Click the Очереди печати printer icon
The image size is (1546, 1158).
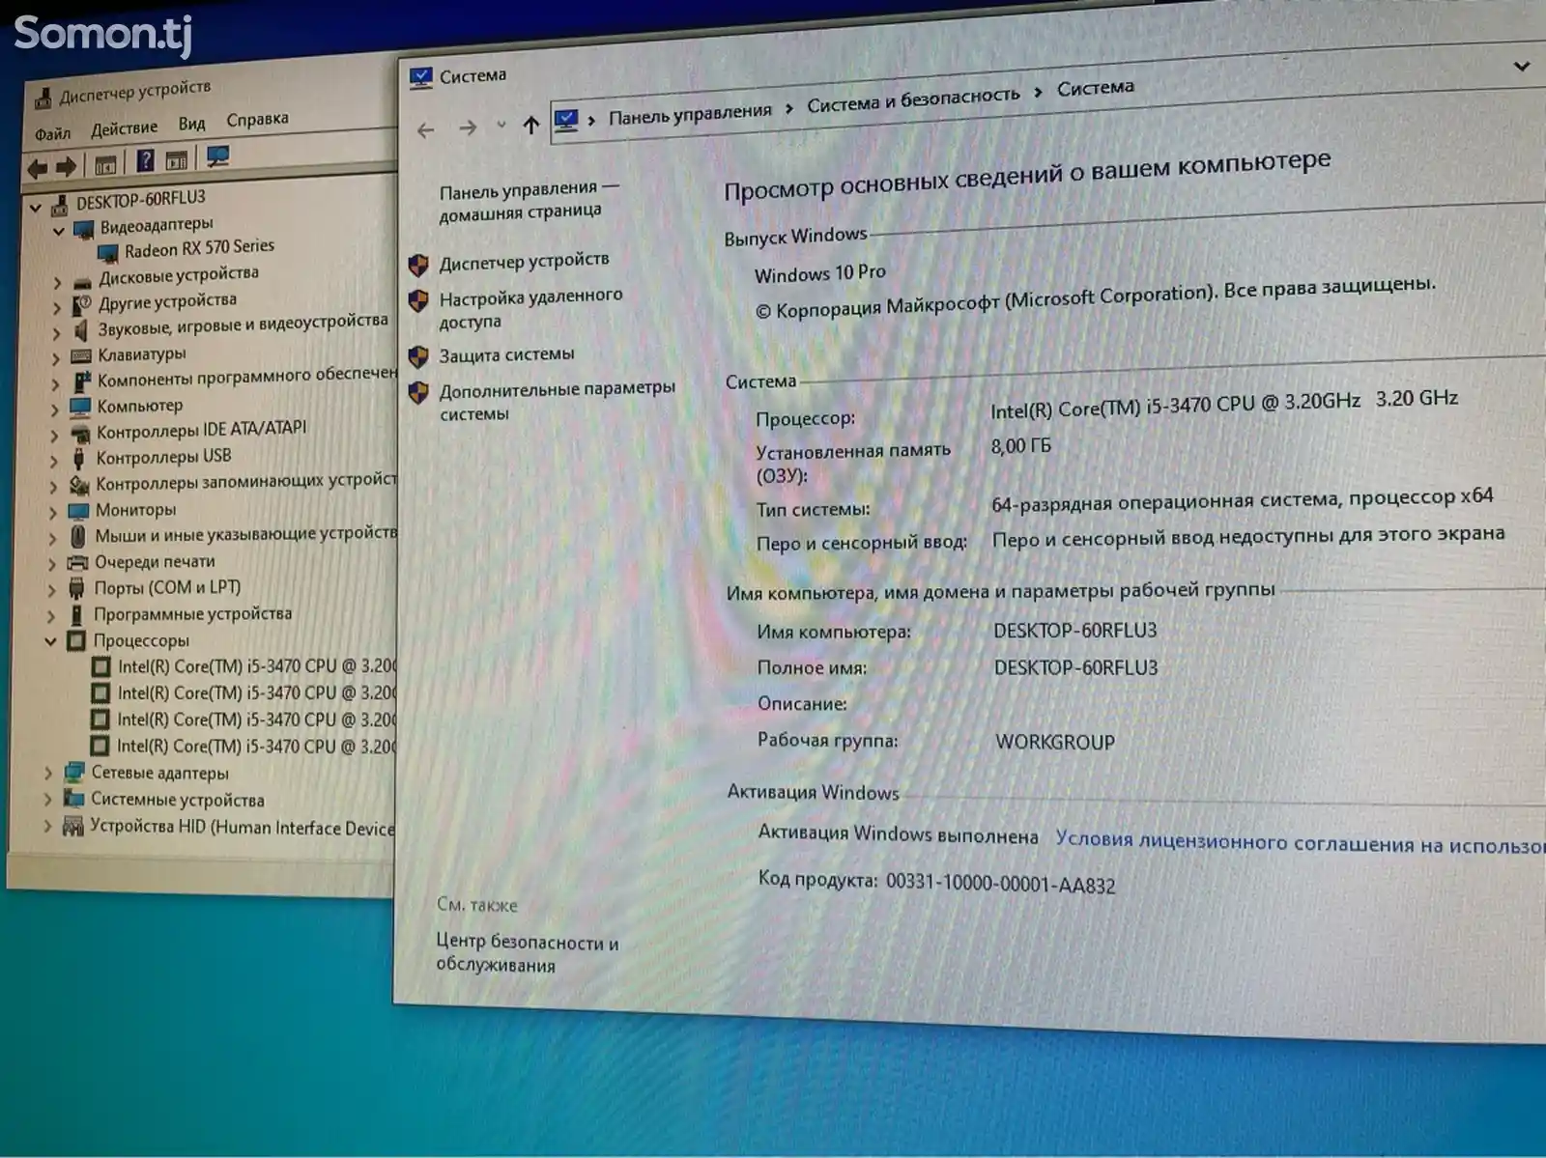[x=78, y=562]
